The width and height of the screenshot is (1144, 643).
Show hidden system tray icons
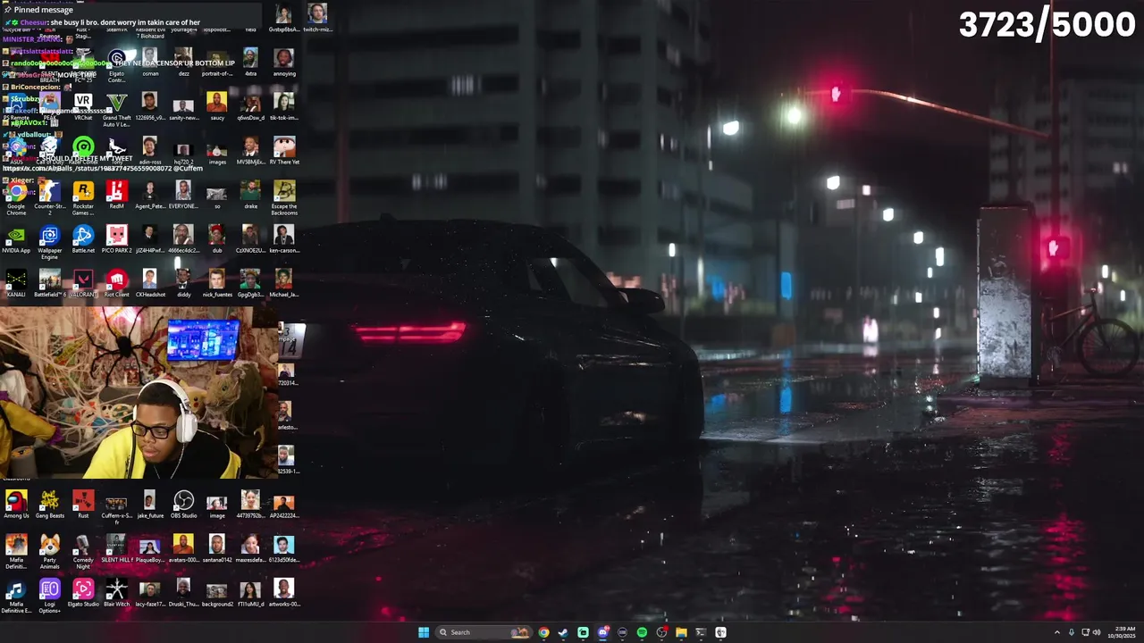coord(1056,632)
